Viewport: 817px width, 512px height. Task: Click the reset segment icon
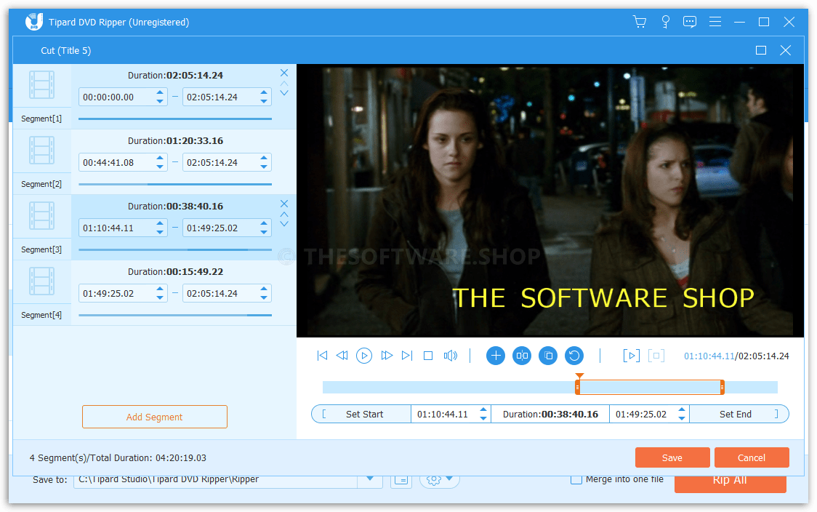click(574, 356)
